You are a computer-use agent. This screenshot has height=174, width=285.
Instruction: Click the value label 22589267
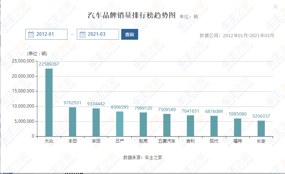pos(49,64)
